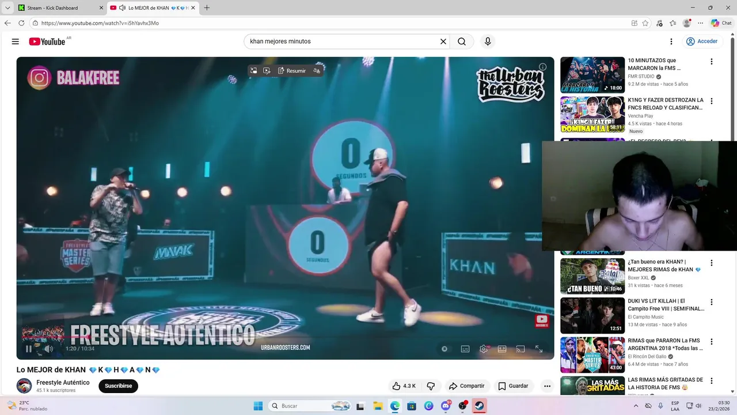Open File Explorer from taskbar
The height and width of the screenshot is (415, 737).
coord(378,406)
